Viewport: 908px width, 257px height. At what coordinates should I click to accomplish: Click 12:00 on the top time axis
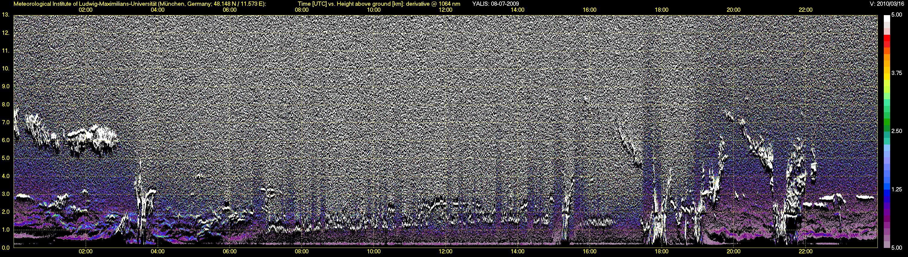[446, 10]
